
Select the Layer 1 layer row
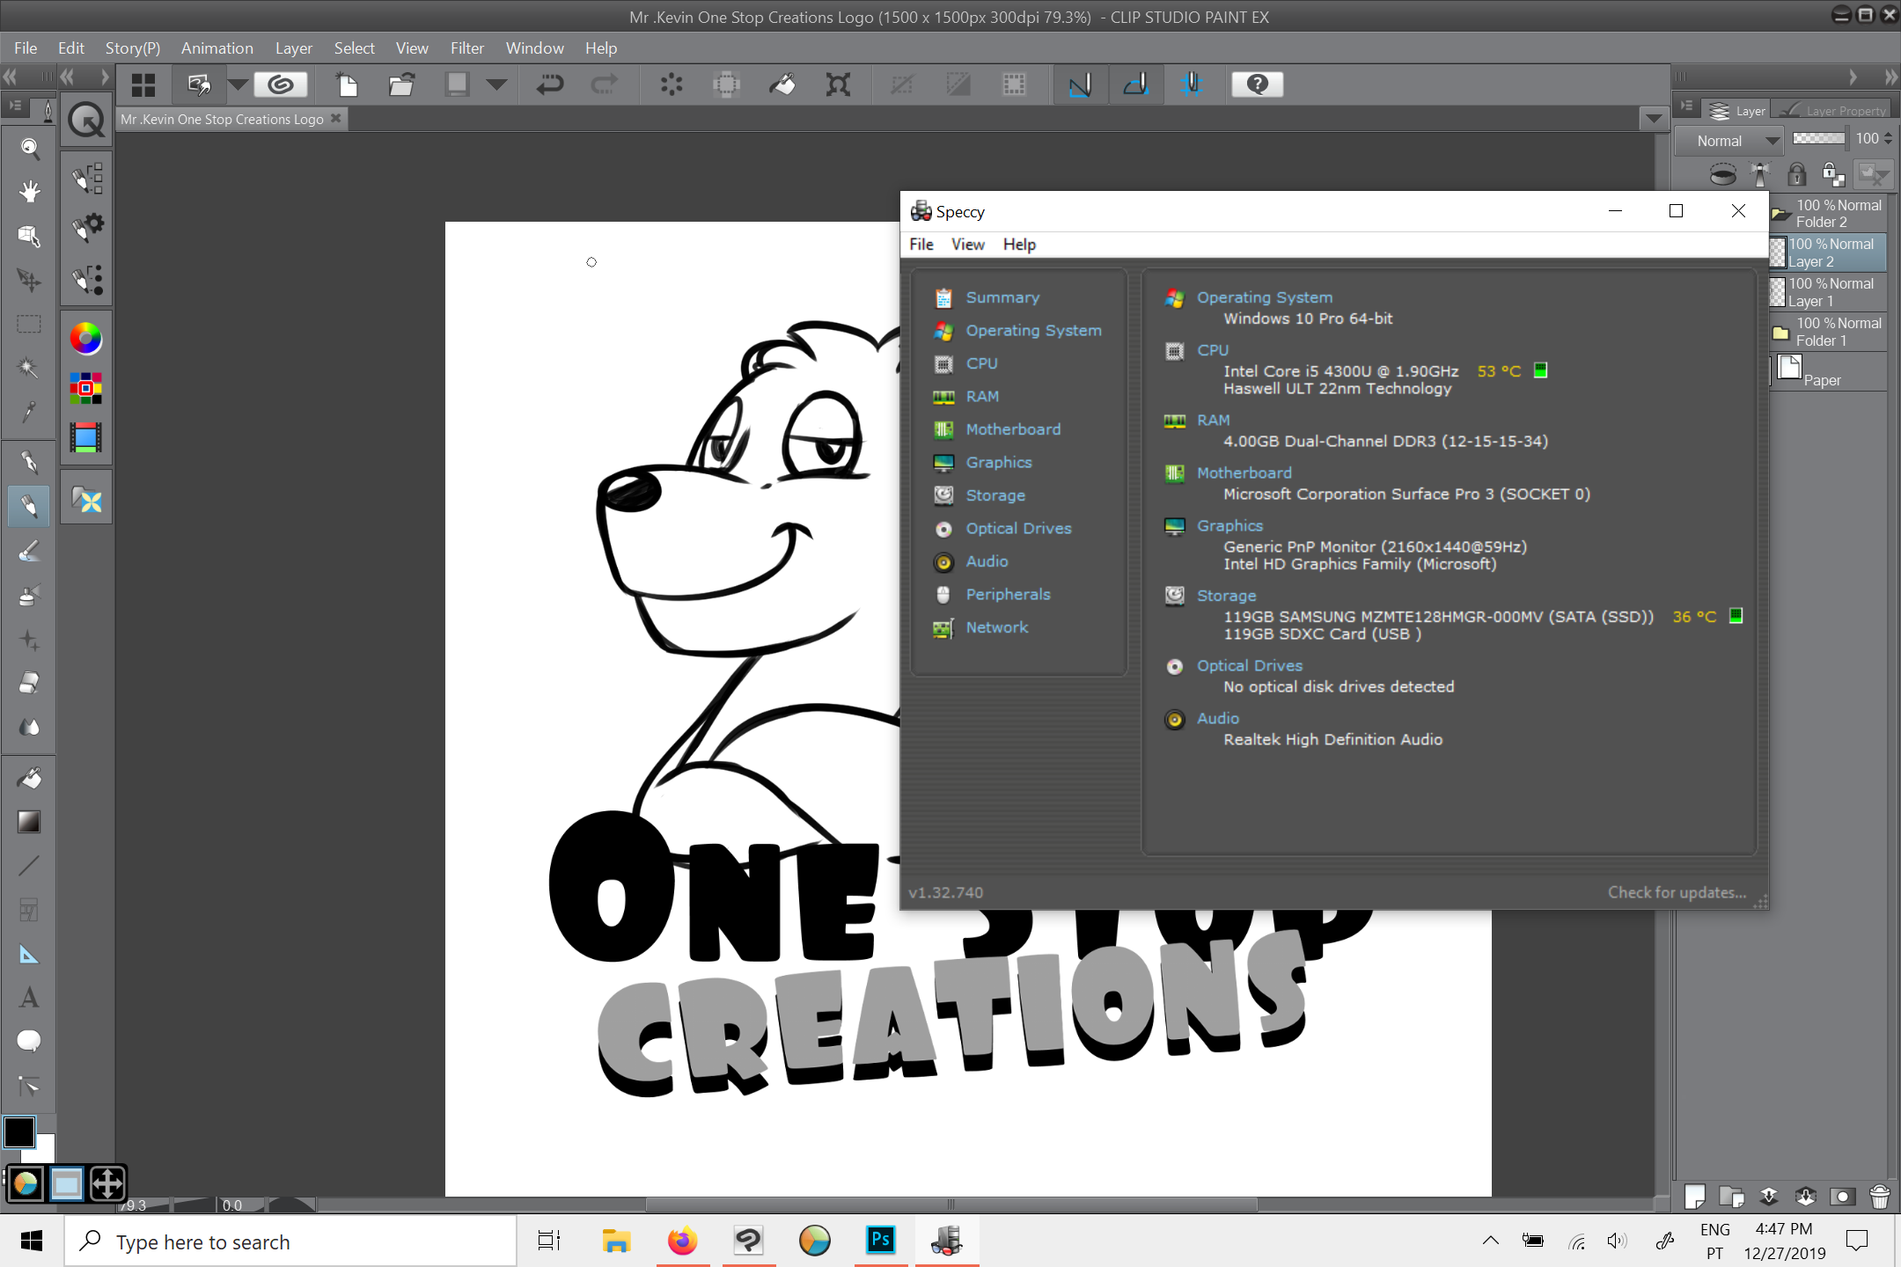click(x=1829, y=292)
